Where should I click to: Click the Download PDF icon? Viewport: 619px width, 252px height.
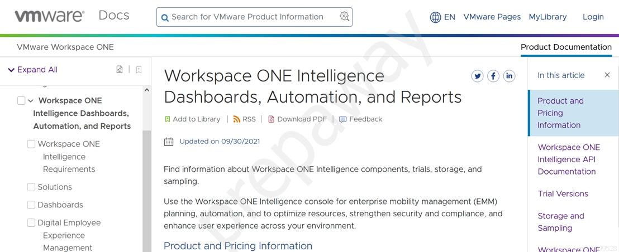click(271, 119)
